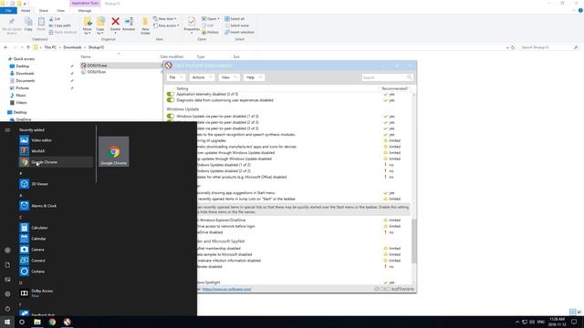Switch to the View ribbon tab
584x328 pixels.
click(61, 11)
